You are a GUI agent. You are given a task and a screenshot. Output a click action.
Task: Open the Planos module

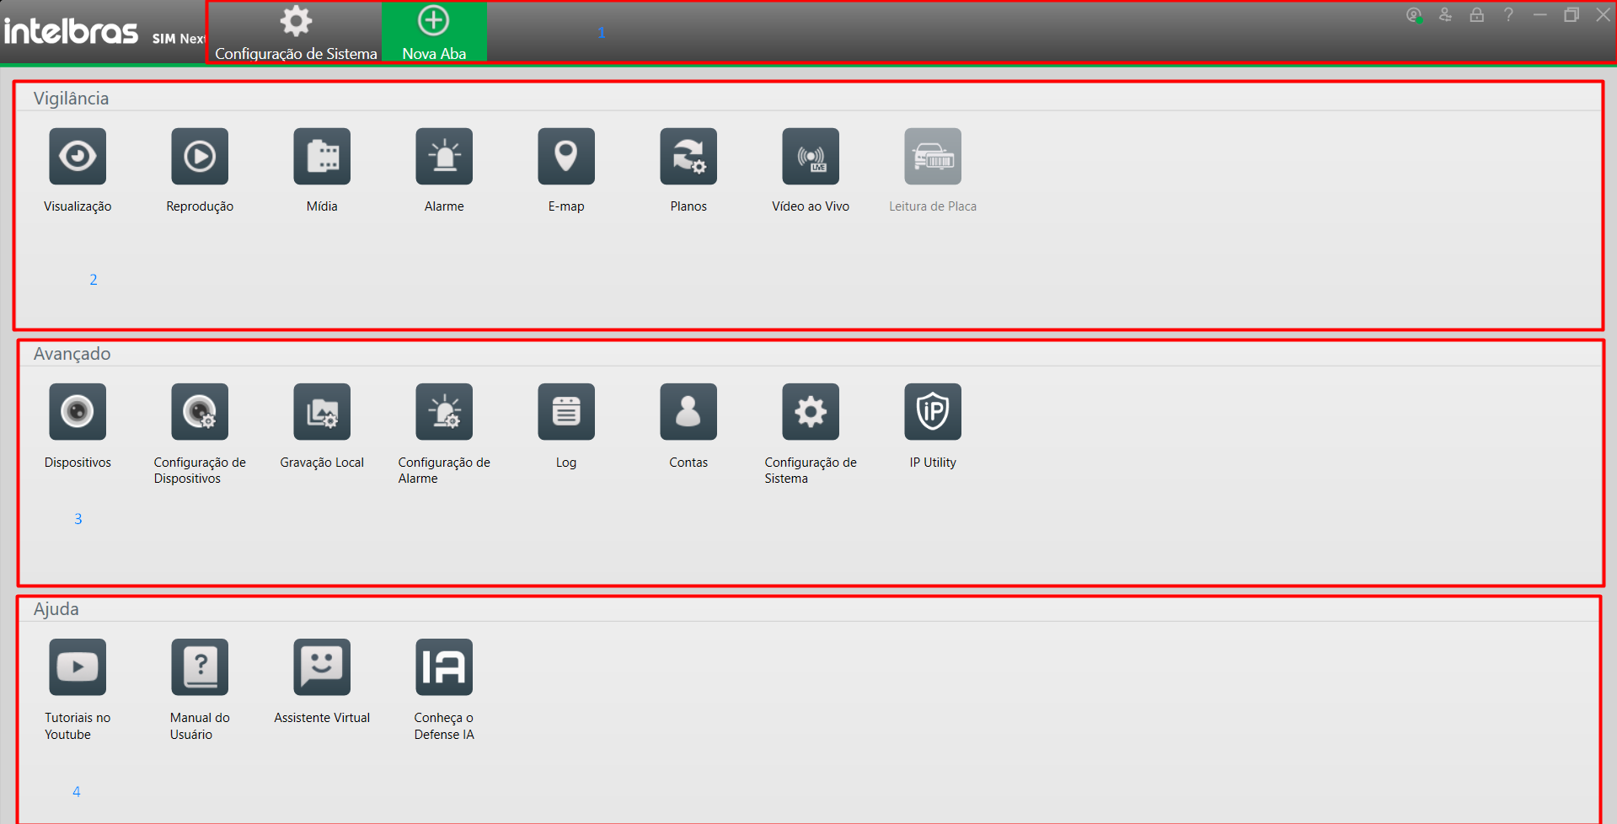click(688, 157)
